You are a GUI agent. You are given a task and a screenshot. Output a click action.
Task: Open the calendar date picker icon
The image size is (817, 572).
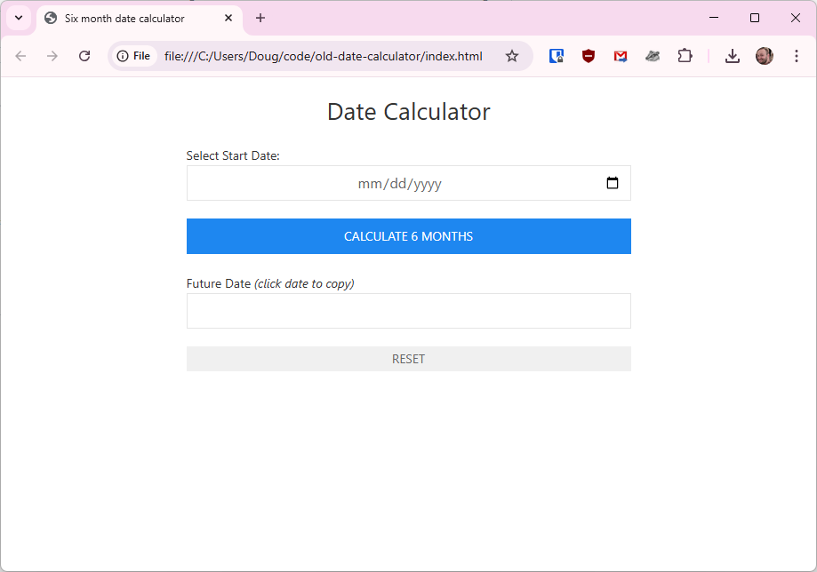[x=613, y=183]
